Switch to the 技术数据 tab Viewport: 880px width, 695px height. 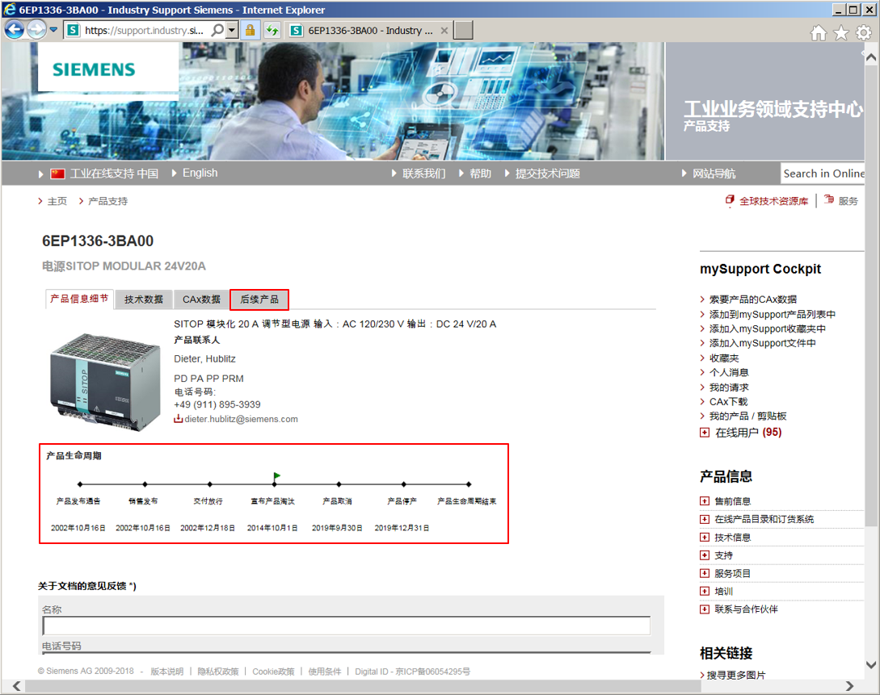click(144, 299)
